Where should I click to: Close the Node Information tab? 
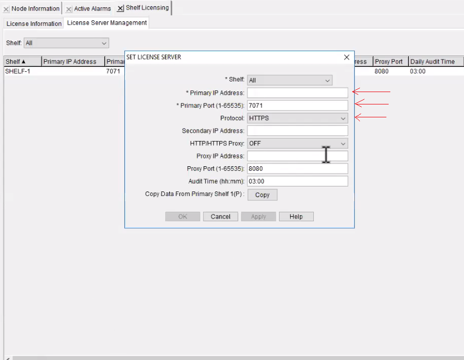(6, 9)
